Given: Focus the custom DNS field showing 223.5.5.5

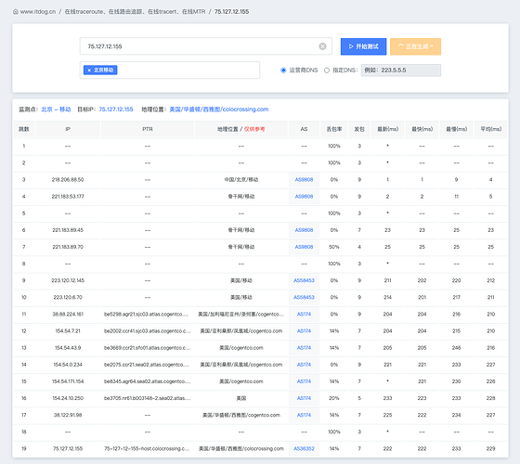Looking at the screenshot, I should click(401, 71).
